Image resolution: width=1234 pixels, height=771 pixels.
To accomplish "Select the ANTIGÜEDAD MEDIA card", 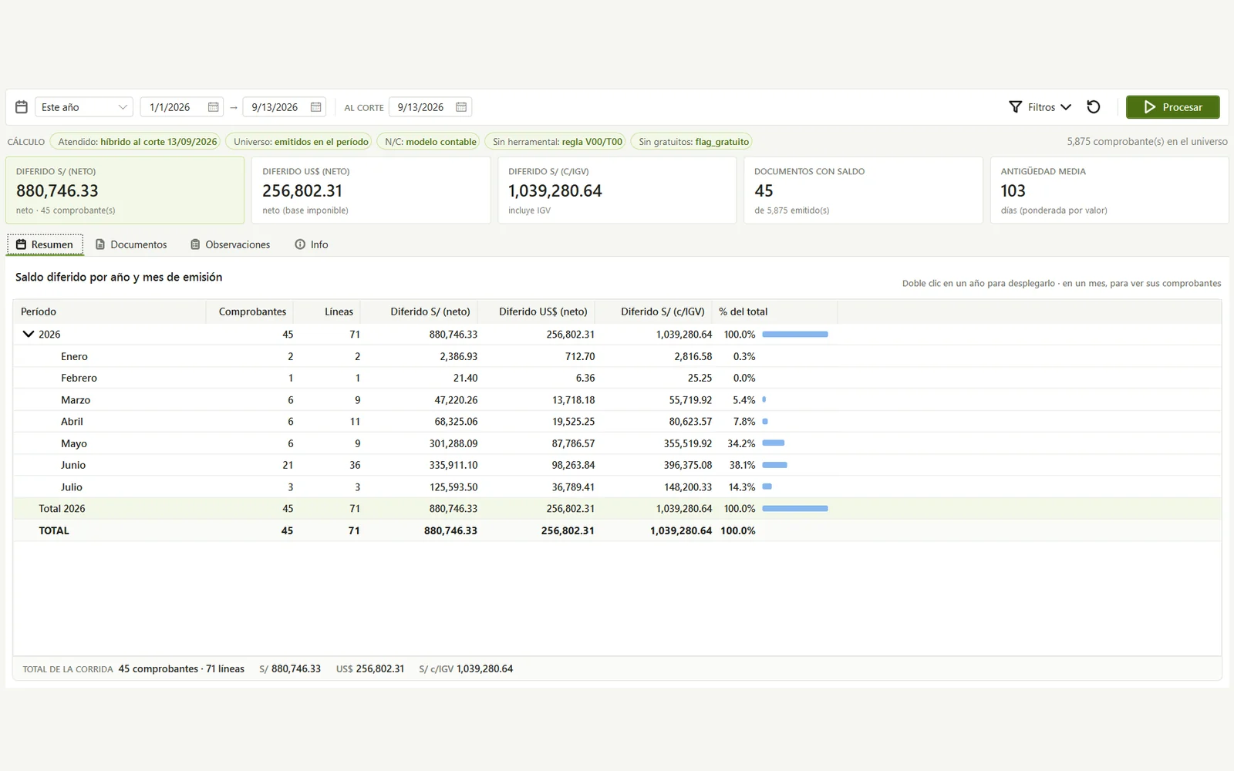I will click(1109, 190).
